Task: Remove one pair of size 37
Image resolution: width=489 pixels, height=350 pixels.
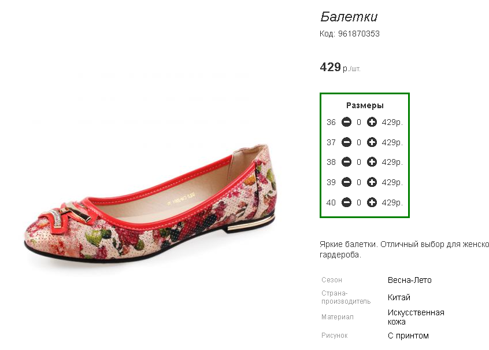Action: 346,142
